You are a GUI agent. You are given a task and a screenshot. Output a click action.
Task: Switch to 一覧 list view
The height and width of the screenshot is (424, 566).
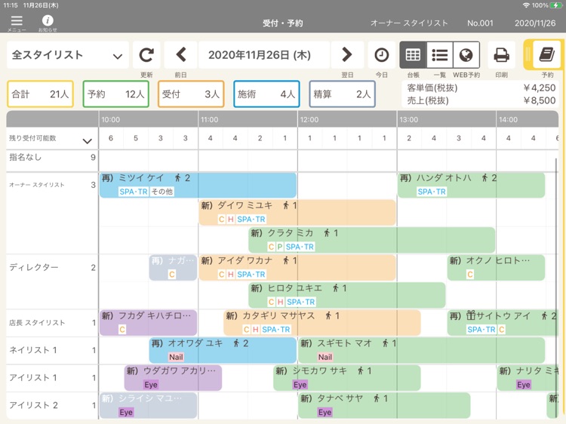(x=440, y=55)
